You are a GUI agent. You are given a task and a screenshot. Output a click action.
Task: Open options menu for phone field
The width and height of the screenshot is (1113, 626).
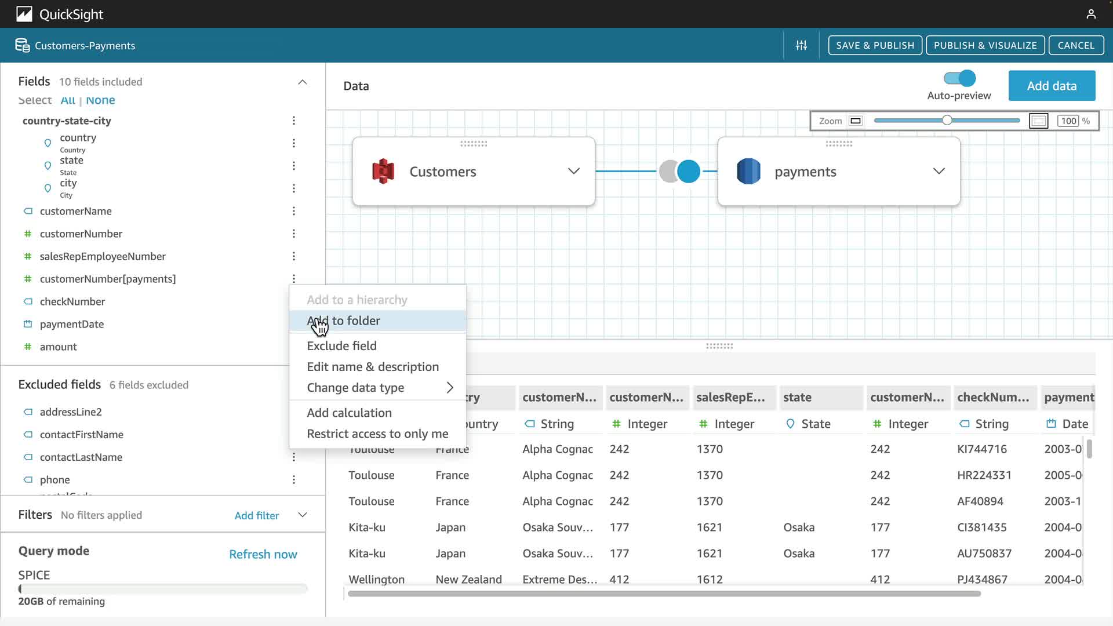(x=294, y=479)
